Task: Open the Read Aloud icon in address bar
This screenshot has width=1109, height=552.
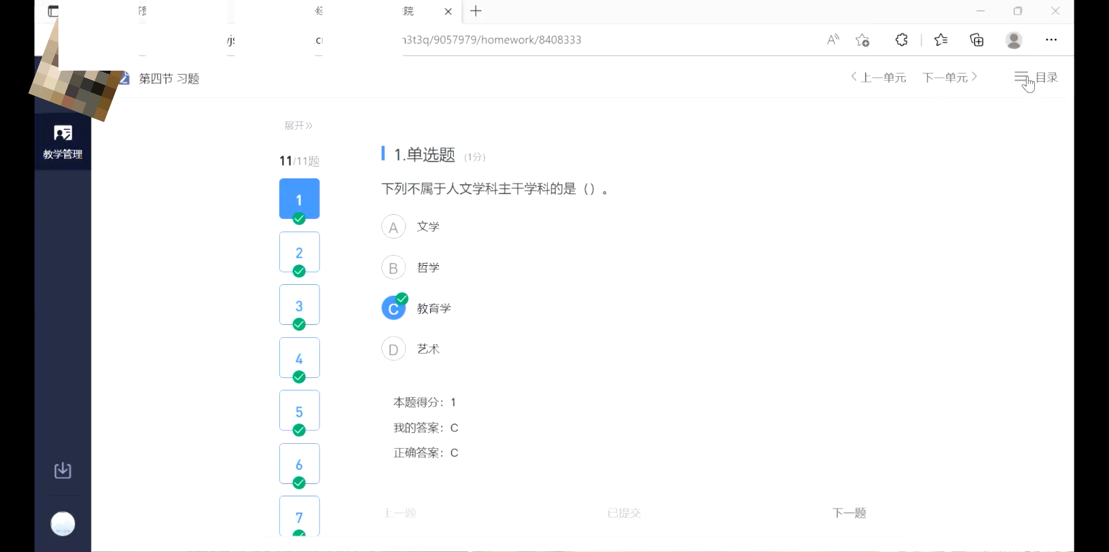Action: [x=832, y=39]
